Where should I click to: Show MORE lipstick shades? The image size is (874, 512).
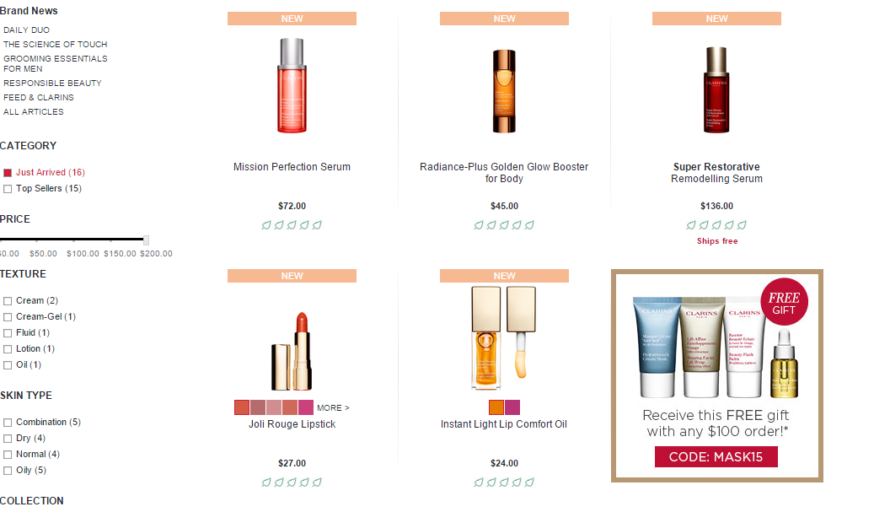pyautogui.click(x=333, y=407)
